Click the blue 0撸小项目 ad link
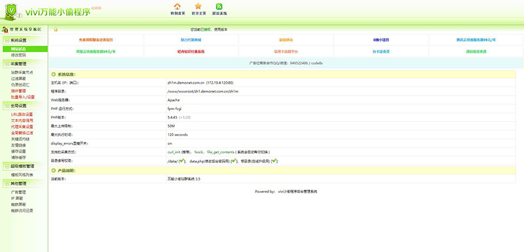Viewport: 524px width, 252px height. [381, 40]
